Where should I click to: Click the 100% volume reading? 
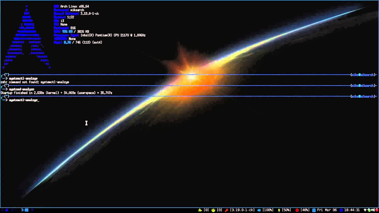[x=268, y=210]
